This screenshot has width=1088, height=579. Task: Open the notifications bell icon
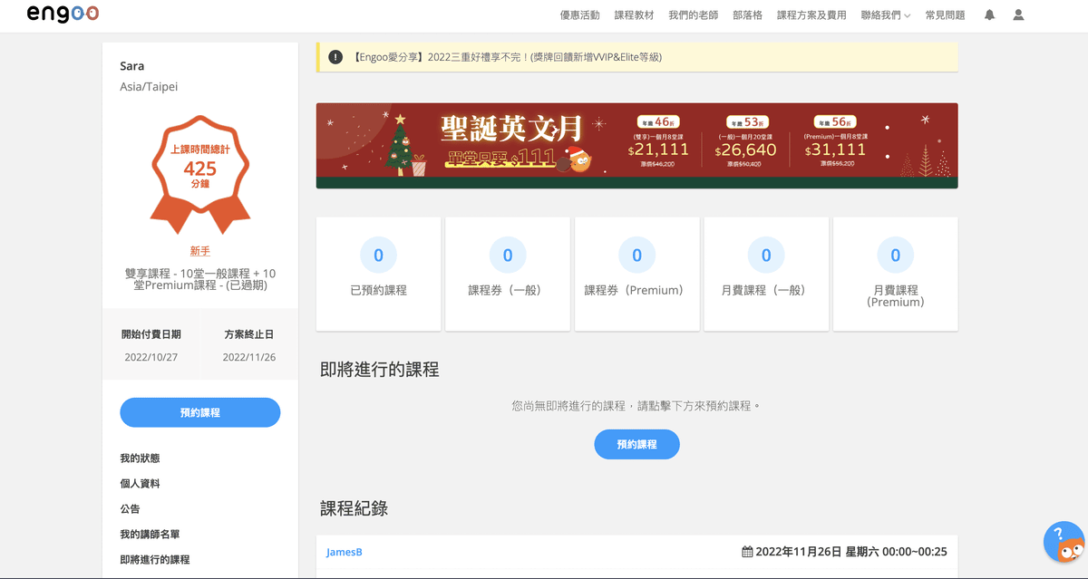coord(989,15)
